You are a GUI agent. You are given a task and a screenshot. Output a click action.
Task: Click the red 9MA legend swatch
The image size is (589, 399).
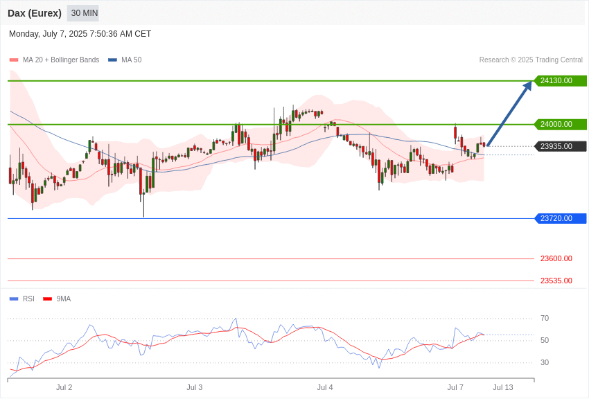coord(47,299)
